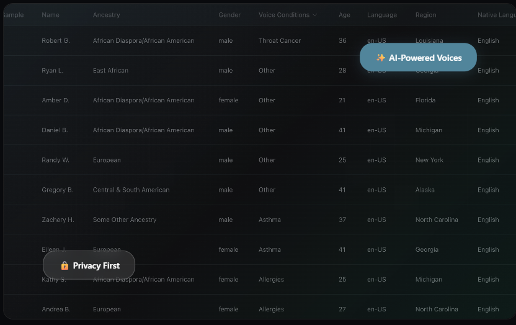Image resolution: width=516 pixels, height=325 pixels.
Task: Click Zachary H.'s North Carolina region cell
Action: pyautogui.click(x=437, y=220)
